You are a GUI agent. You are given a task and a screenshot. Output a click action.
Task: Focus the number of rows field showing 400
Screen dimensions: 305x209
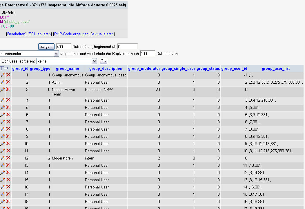pos(63,47)
